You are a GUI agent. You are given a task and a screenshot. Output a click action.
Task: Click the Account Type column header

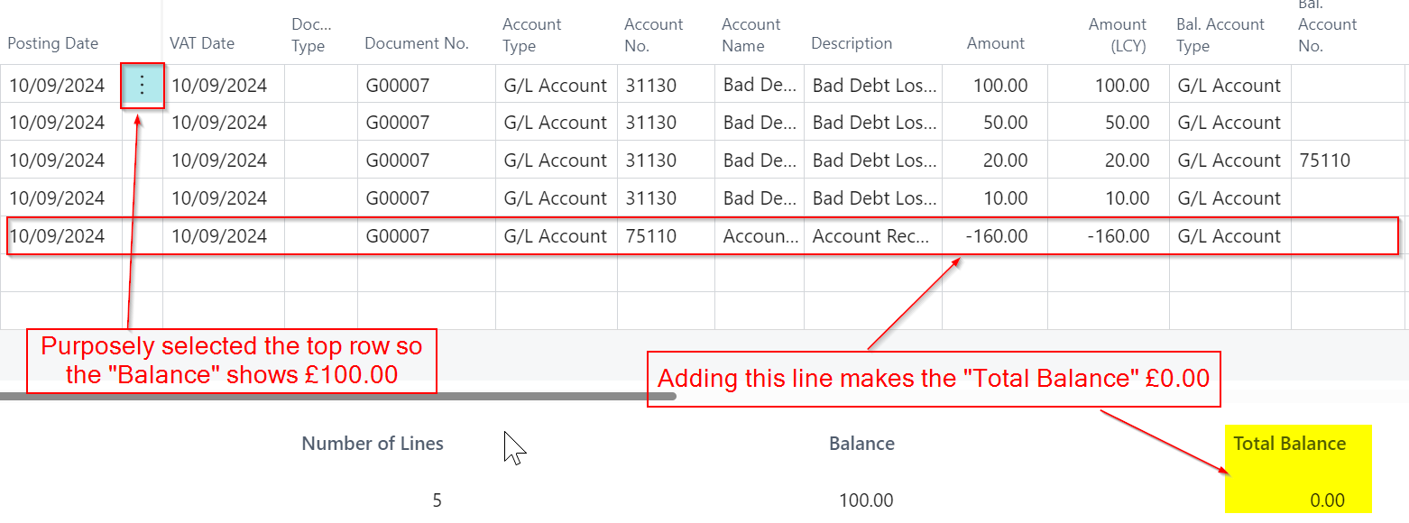(531, 35)
